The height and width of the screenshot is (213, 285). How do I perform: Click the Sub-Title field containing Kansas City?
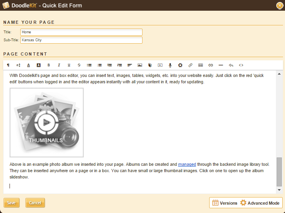tap(81, 40)
